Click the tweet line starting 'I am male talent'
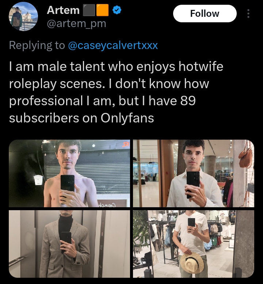The image size is (263, 284). click(x=116, y=67)
